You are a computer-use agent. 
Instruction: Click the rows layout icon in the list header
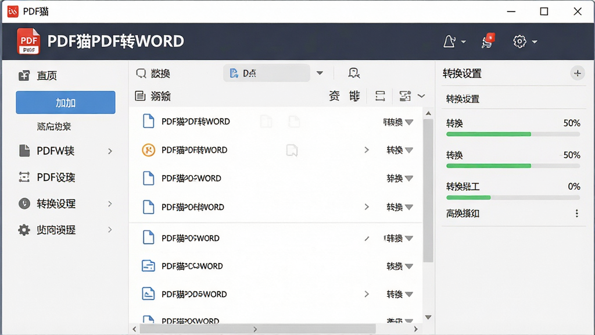click(x=380, y=96)
